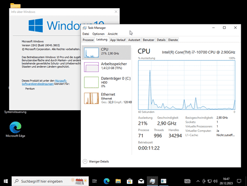The image size is (247, 186).
Task: Click the Systemsteuerung desktop label
Action: 15,112
